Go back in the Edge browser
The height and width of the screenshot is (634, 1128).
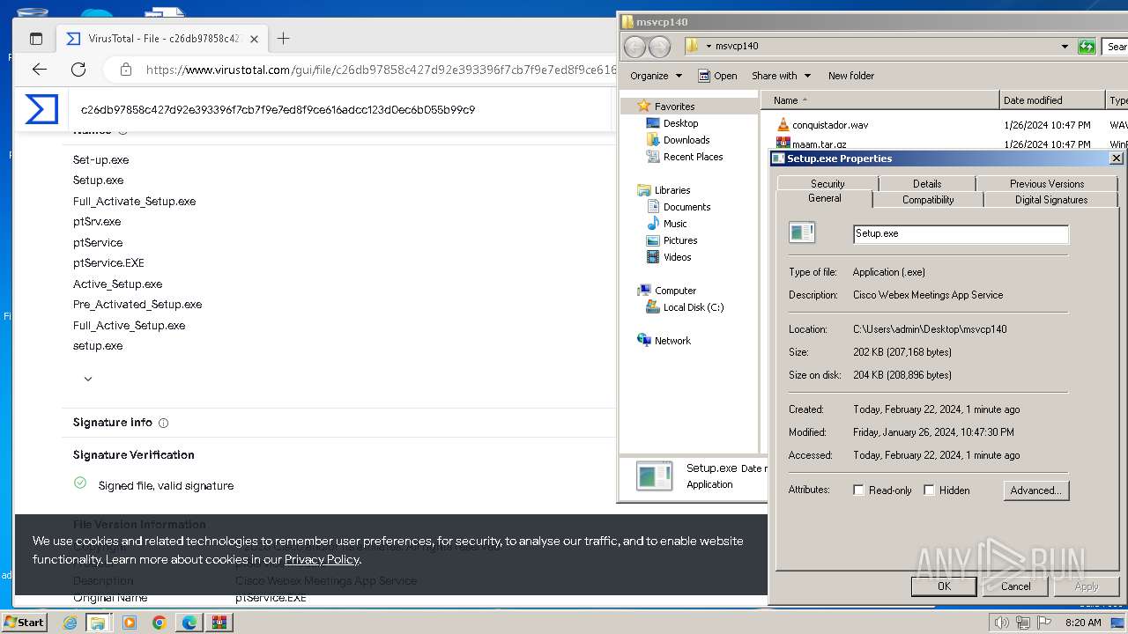tap(40, 70)
